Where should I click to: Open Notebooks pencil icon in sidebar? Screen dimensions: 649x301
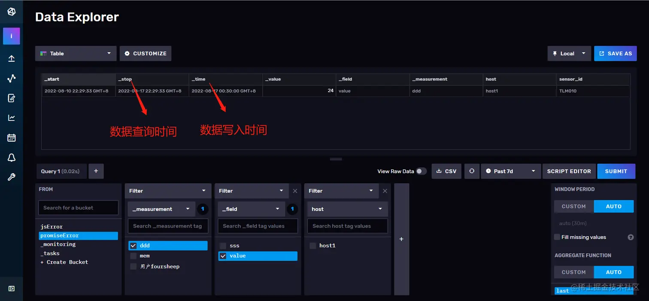[x=12, y=98]
